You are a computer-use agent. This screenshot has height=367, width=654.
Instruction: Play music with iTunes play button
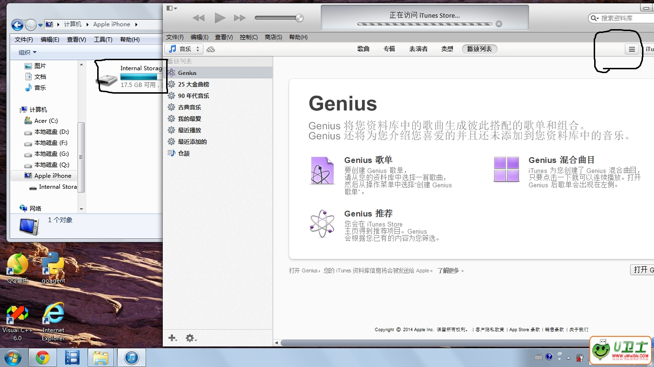click(220, 18)
